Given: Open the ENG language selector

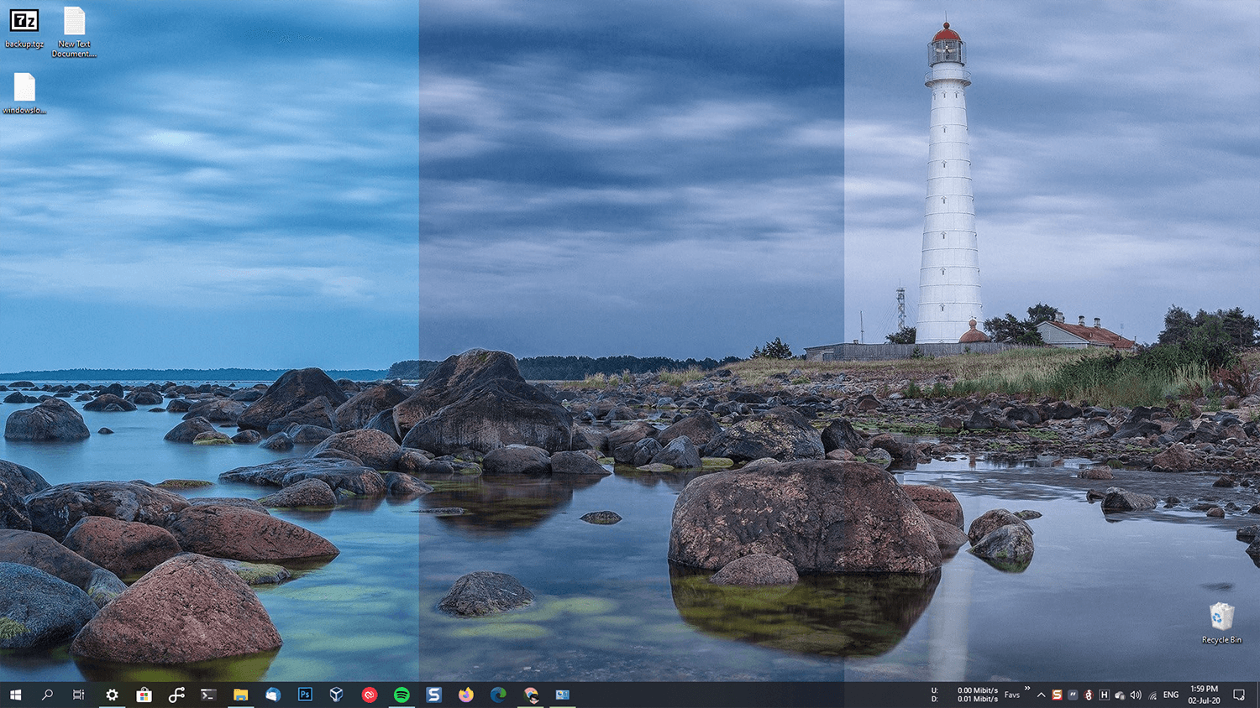Looking at the screenshot, I should pyautogui.click(x=1171, y=695).
